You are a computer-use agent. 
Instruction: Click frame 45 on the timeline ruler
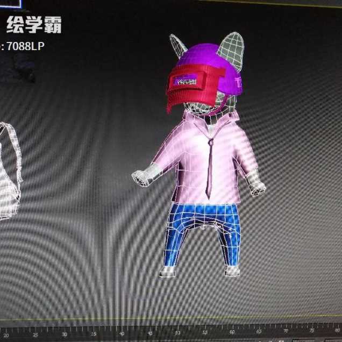click(150, 333)
